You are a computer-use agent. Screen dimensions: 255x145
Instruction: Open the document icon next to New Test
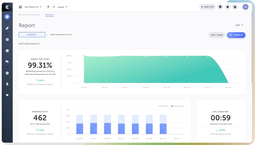pos(220,7)
